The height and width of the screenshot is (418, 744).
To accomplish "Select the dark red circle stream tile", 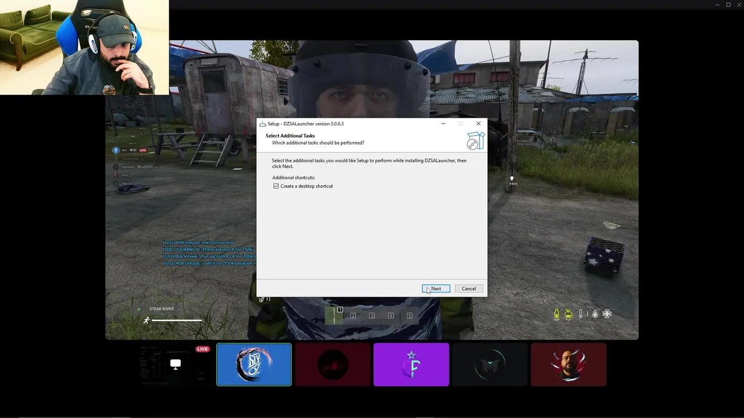I will 332,365.
